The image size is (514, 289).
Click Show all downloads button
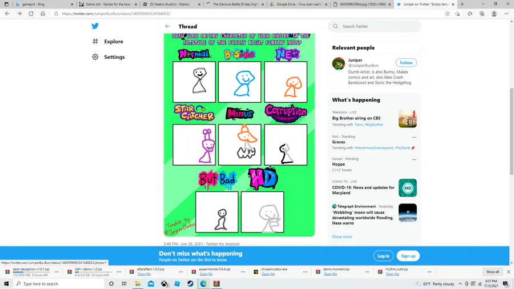click(492, 272)
